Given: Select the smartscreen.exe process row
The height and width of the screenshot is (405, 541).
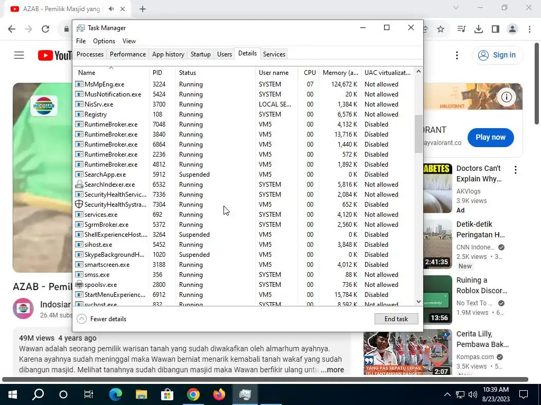Looking at the screenshot, I should (x=244, y=265).
